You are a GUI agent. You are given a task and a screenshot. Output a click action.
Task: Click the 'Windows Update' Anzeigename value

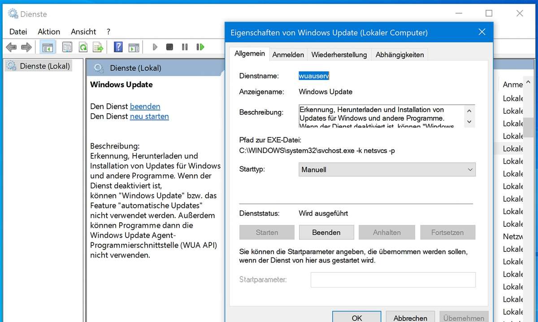325,92
